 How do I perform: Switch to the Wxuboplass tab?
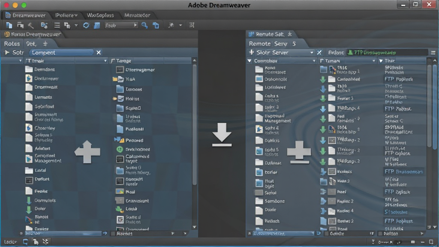tap(100, 15)
